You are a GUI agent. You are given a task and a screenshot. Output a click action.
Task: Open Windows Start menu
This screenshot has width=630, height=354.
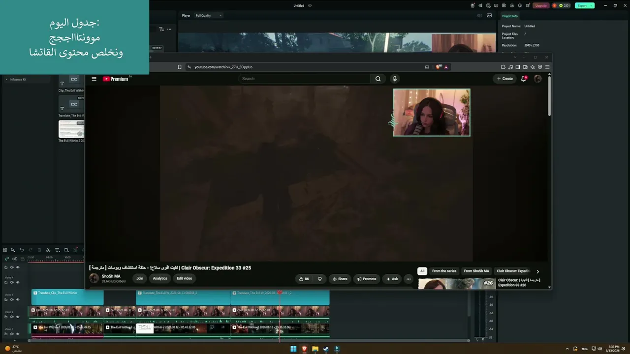pyautogui.click(x=293, y=349)
